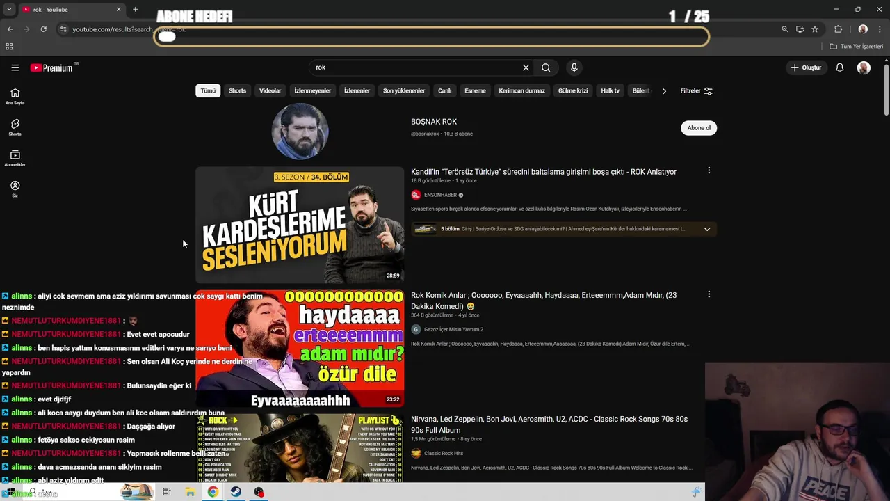Open the apps grid in bookmarks bar
Screen dimensions: 890x501
point(9,47)
